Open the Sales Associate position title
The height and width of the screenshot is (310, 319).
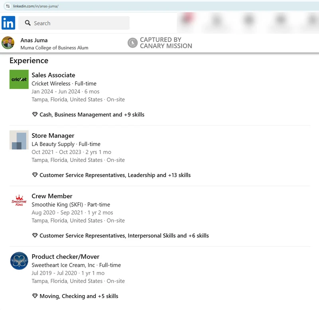point(53,75)
